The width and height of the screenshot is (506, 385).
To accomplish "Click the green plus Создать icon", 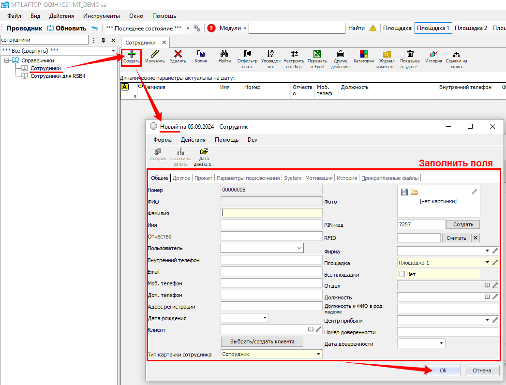I will pyautogui.click(x=131, y=54).
